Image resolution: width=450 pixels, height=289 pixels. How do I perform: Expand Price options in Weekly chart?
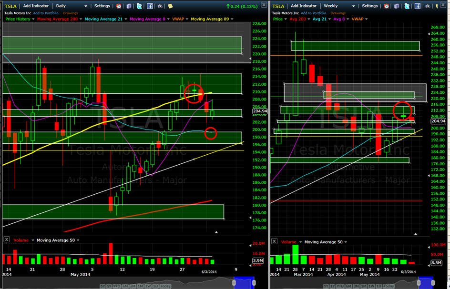[286, 19]
